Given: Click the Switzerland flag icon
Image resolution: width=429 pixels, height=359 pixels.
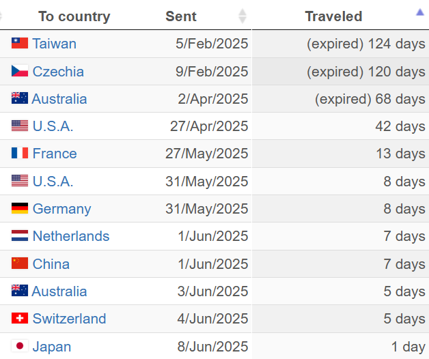Looking at the screenshot, I should 20,318.
